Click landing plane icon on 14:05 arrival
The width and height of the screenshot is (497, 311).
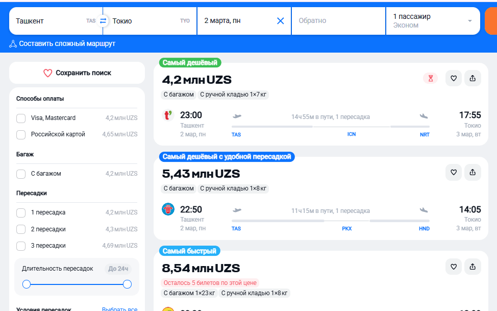(424, 210)
